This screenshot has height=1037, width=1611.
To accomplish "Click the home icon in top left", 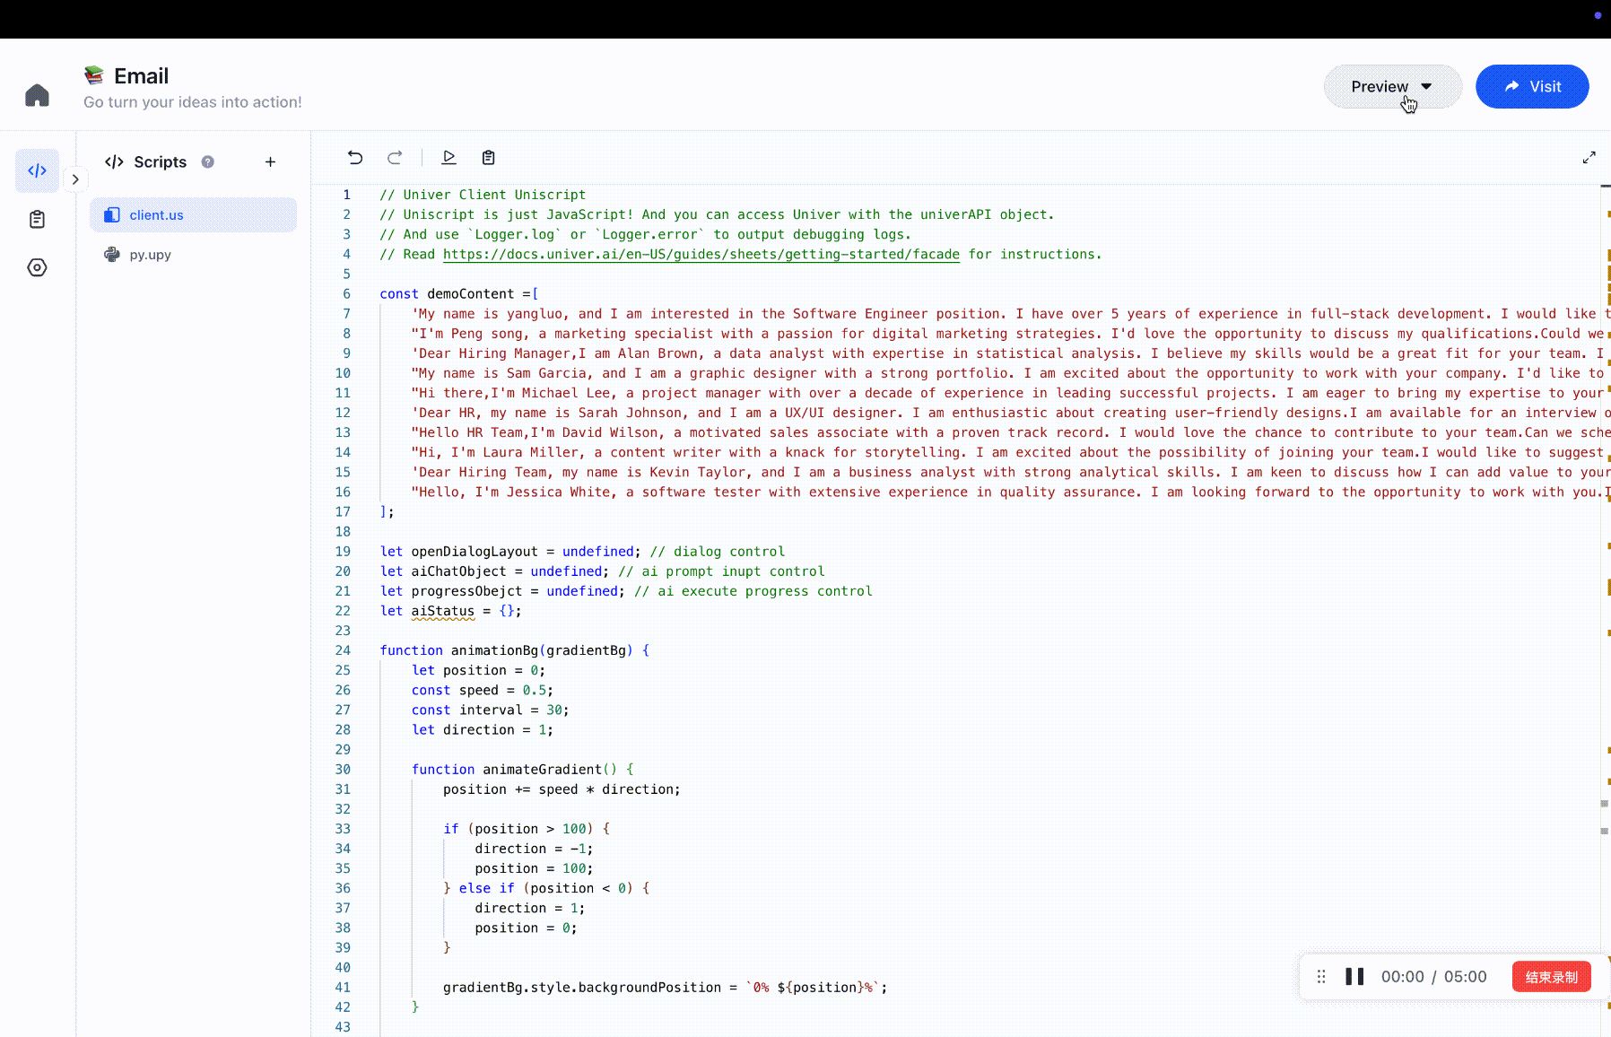I will pos(37,94).
